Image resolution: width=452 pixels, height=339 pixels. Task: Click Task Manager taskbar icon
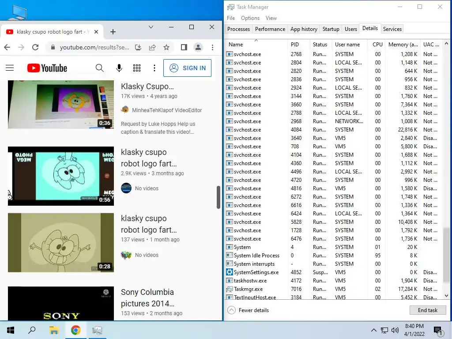97,330
